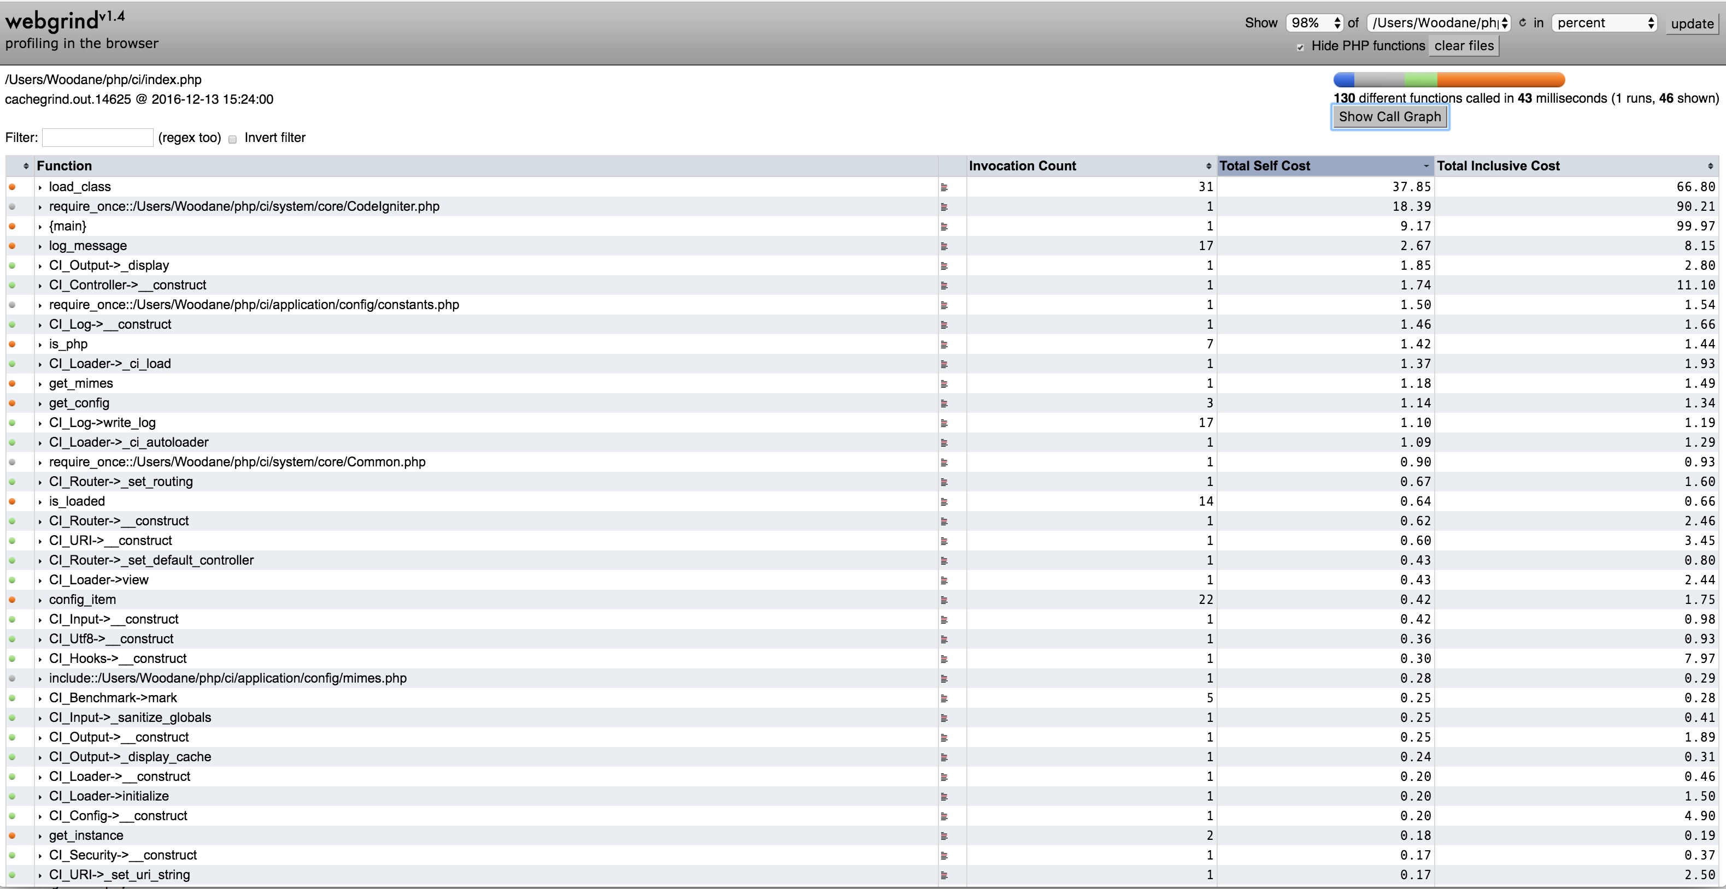Sort by Invocation Count column header

click(x=1090, y=166)
